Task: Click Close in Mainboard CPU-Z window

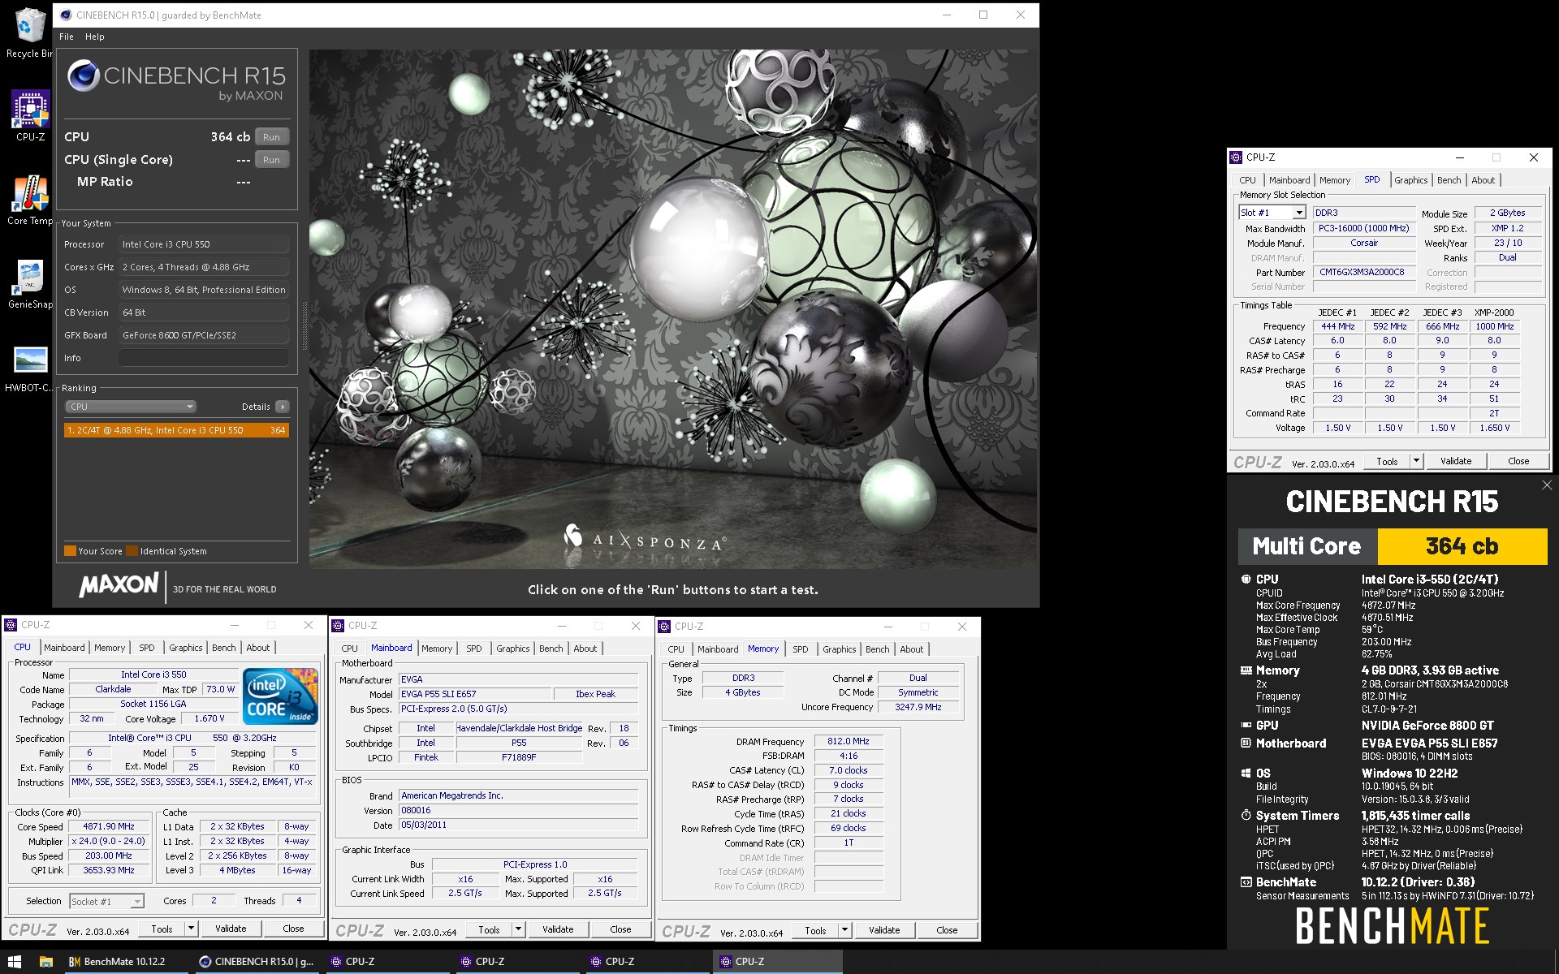Action: click(620, 929)
